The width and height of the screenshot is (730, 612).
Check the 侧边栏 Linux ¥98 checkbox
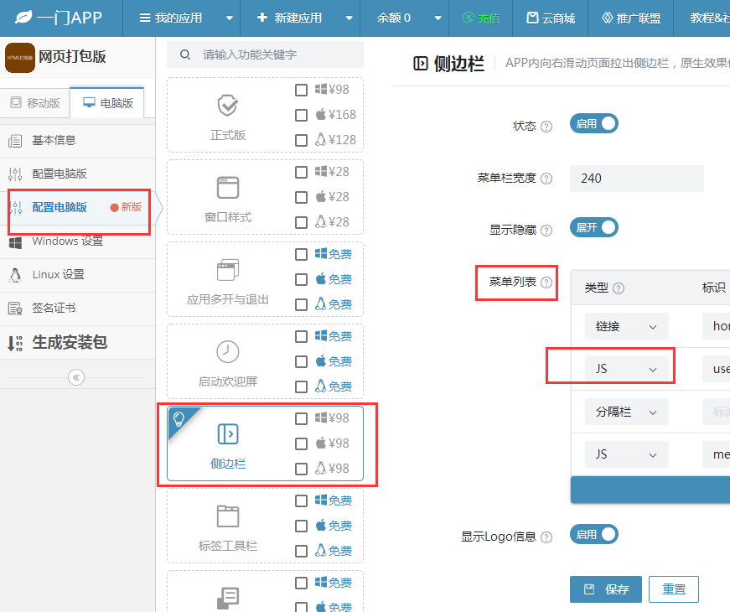coord(301,469)
